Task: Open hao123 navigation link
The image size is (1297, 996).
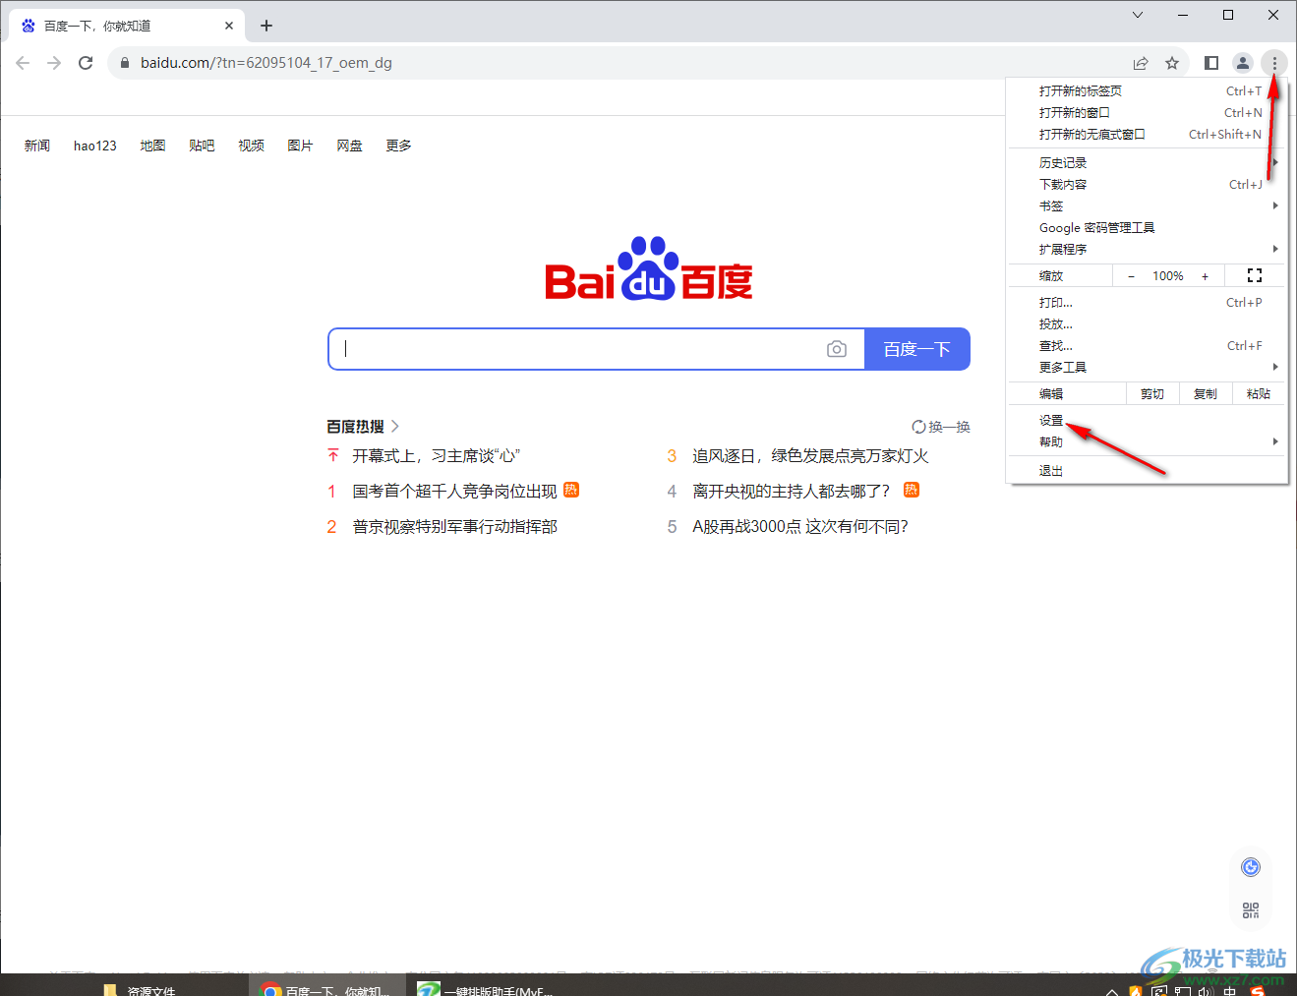Action: pos(95,146)
